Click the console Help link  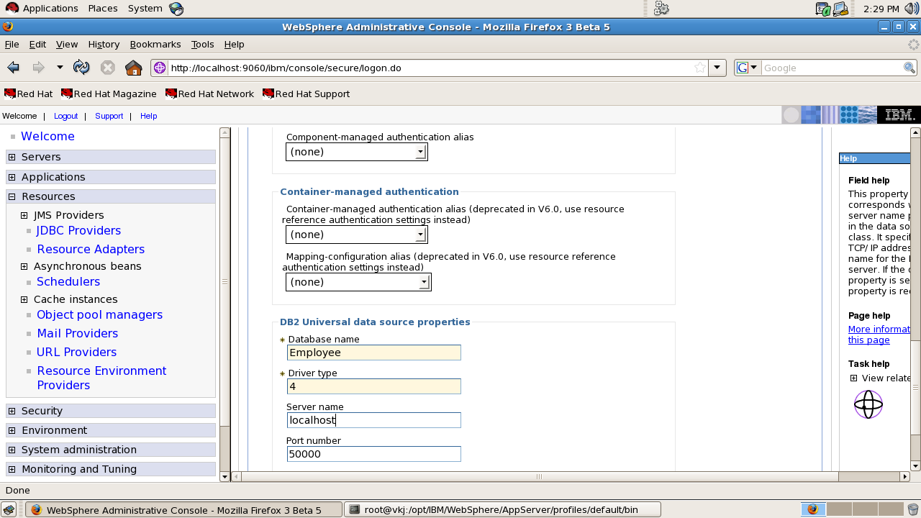(x=148, y=116)
